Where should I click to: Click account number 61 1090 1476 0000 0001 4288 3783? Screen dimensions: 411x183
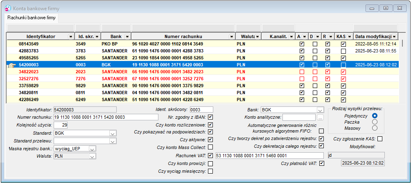167,51
